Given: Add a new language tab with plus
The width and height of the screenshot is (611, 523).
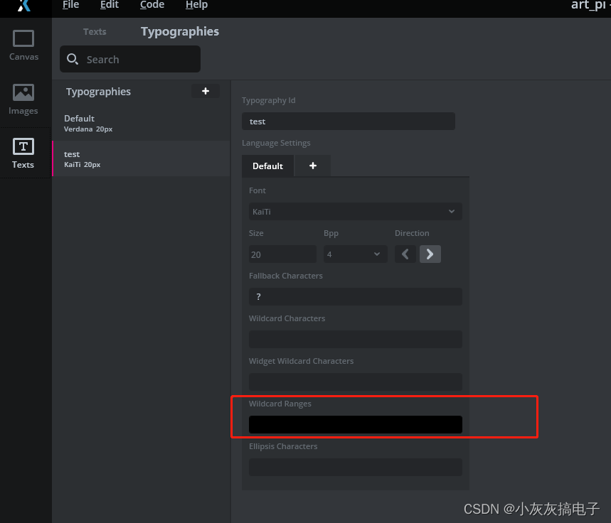Looking at the screenshot, I should click(x=313, y=166).
